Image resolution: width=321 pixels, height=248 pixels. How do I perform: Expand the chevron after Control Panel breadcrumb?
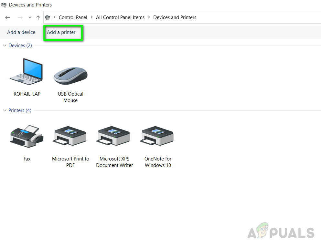coord(91,17)
